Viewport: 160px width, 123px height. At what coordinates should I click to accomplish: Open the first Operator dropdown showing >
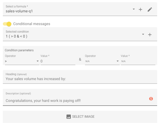[x=22, y=61]
